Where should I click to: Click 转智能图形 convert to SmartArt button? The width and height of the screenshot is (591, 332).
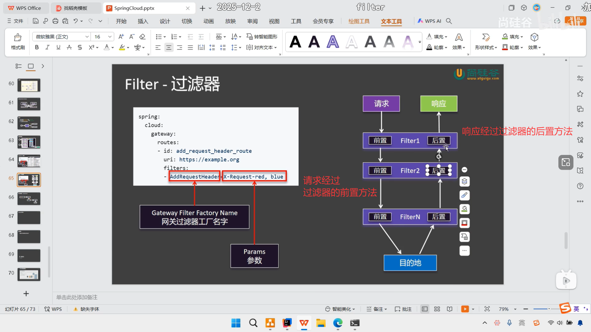(262, 37)
